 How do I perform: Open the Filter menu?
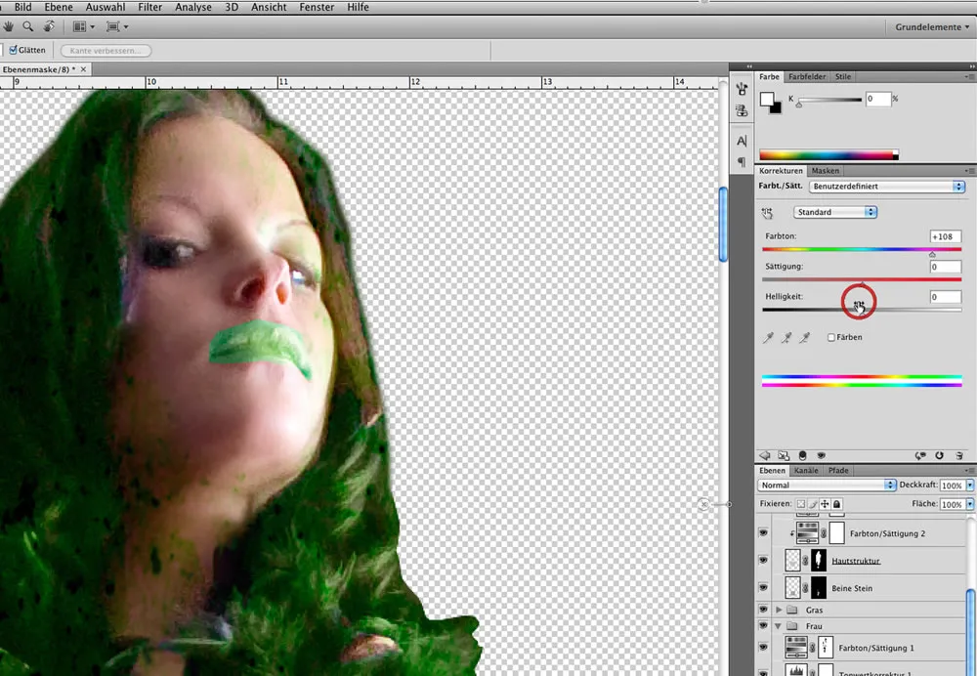point(149,7)
